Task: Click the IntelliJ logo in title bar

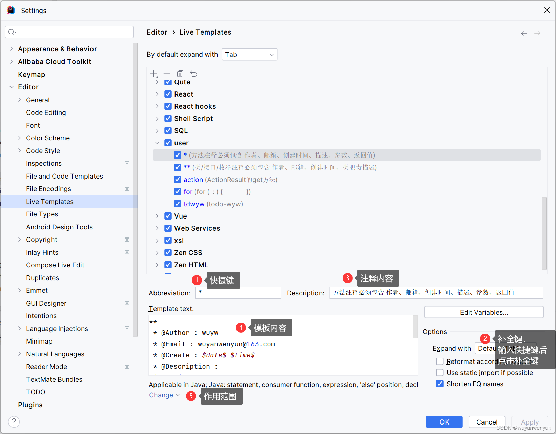Action: click(x=11, y=10)
